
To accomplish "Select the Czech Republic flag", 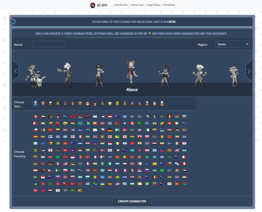I will point(102,130).
